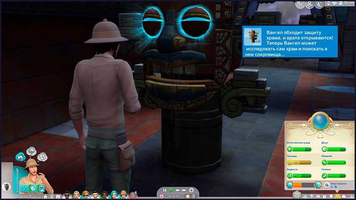Image resolution: width=356 pixels, height=200 pixels.
Task: Click the blue magic orb
Action: [320, 121]
